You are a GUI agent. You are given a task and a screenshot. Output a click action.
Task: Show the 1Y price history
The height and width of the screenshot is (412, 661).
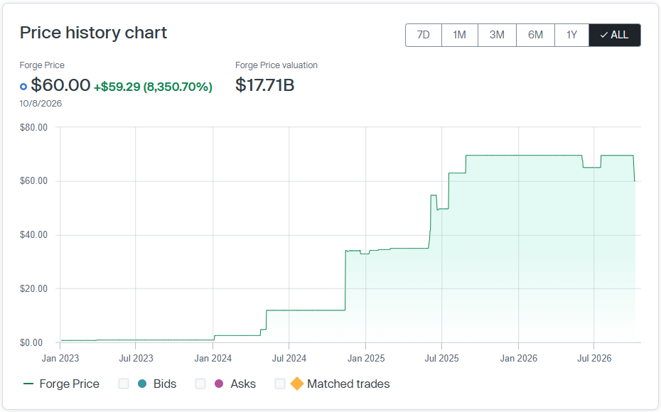[571, 35]
